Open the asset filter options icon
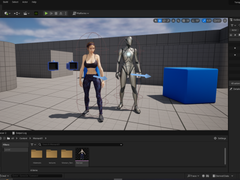The width and height of the screenshot is (240, 180). coord(33,144)
